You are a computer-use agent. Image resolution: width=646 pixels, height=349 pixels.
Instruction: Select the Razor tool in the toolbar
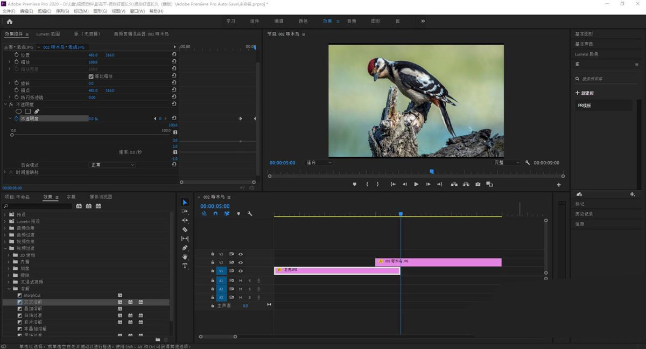coord(185,229)
